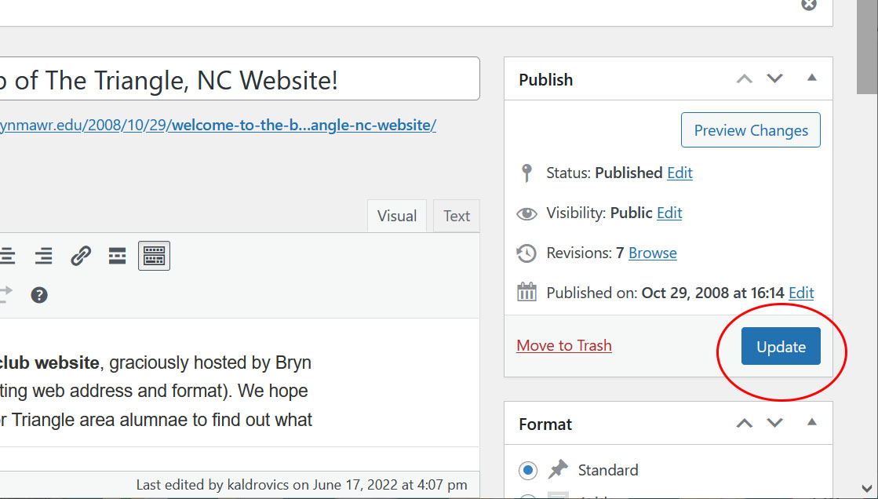
Task: Click the calendar icon beside Published on
Action: coord(526,293)
